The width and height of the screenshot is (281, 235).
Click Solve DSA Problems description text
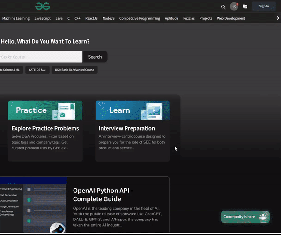(43, 142)
